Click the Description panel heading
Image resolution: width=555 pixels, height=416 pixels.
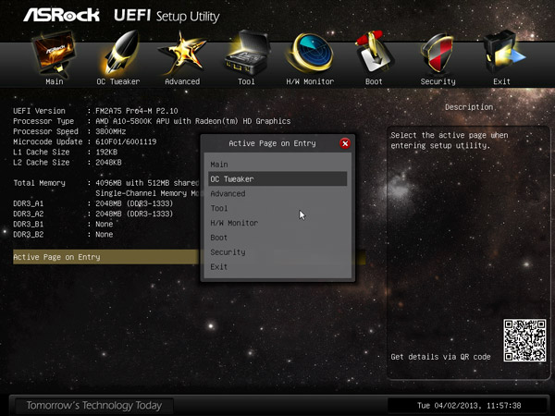coord(469,107)
